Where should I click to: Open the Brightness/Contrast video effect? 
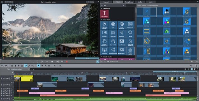105,25
